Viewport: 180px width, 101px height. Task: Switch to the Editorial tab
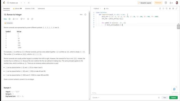click(x=17, y=9)
